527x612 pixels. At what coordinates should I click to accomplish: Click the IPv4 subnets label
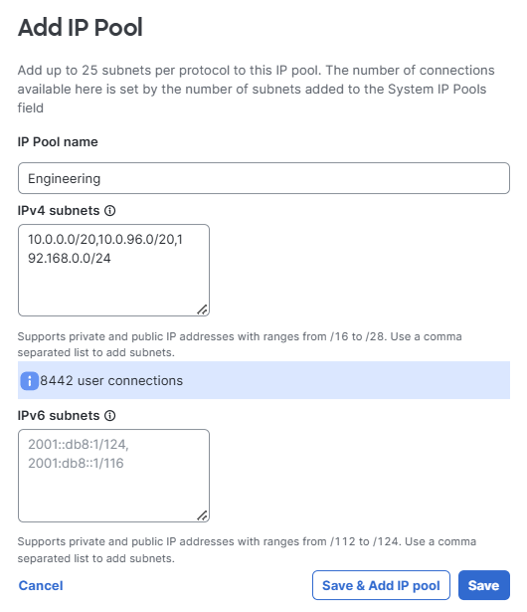59,211
